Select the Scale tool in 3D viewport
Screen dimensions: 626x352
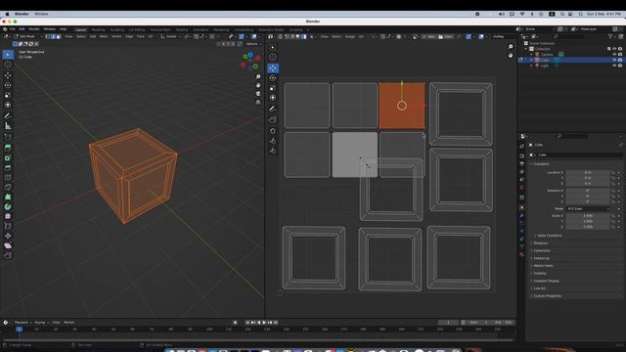click(x=8, y=95)
